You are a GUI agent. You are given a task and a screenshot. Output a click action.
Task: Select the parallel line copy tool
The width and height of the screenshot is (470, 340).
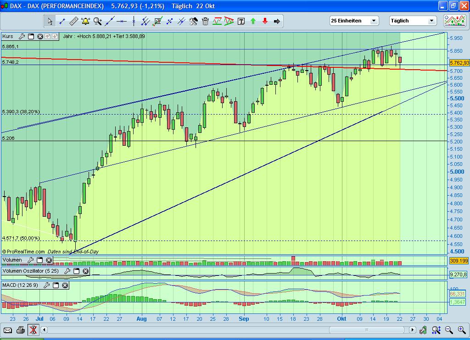[181, 21]
